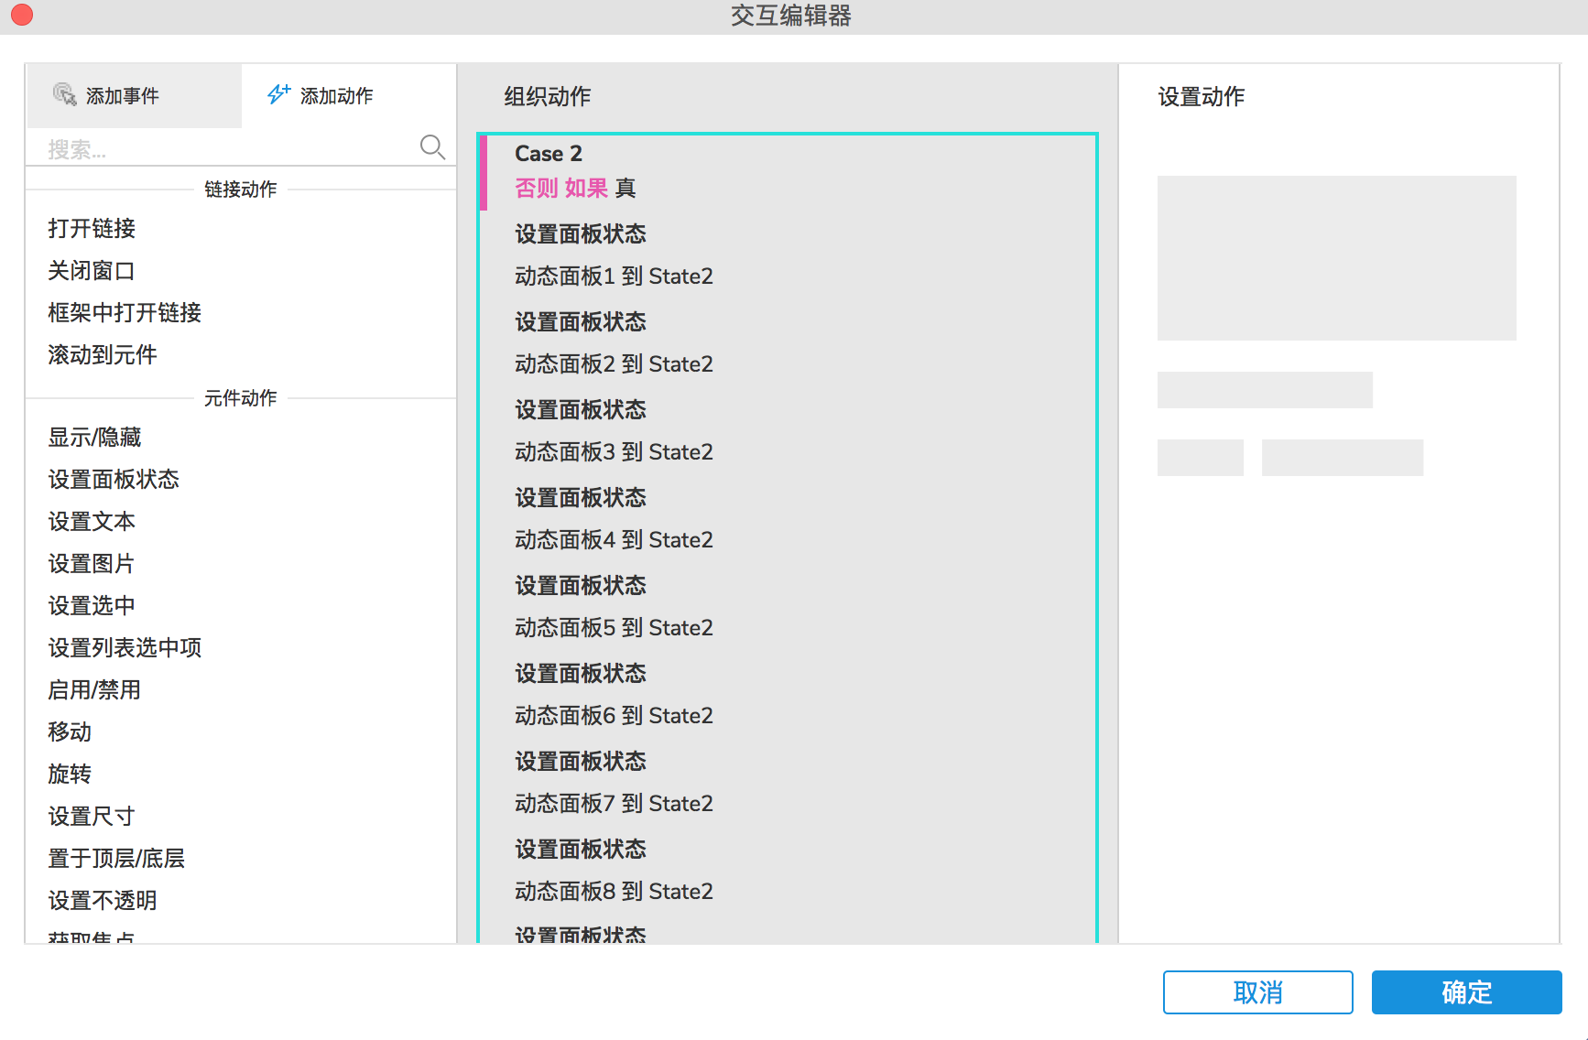Select 动态面板2 到 State2 entry
Viewport: 1588px width, 1040px height.
(614, 363)
